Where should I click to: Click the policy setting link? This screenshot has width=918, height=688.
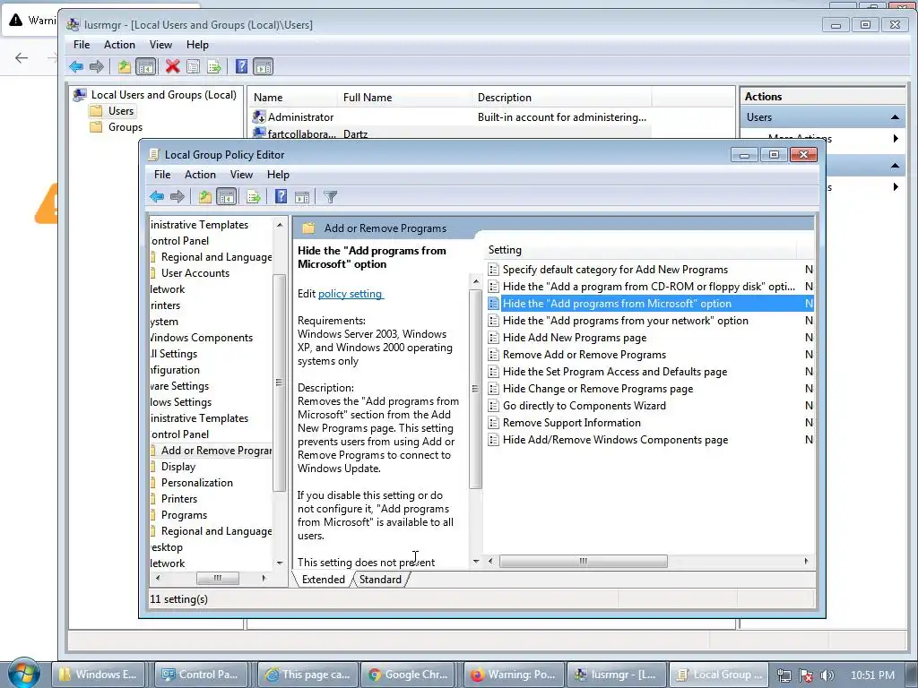(351, 294)
